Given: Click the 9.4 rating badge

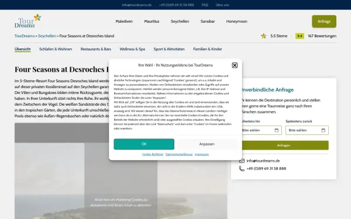Looking at the screenshot, I should [x=300, y=36].
